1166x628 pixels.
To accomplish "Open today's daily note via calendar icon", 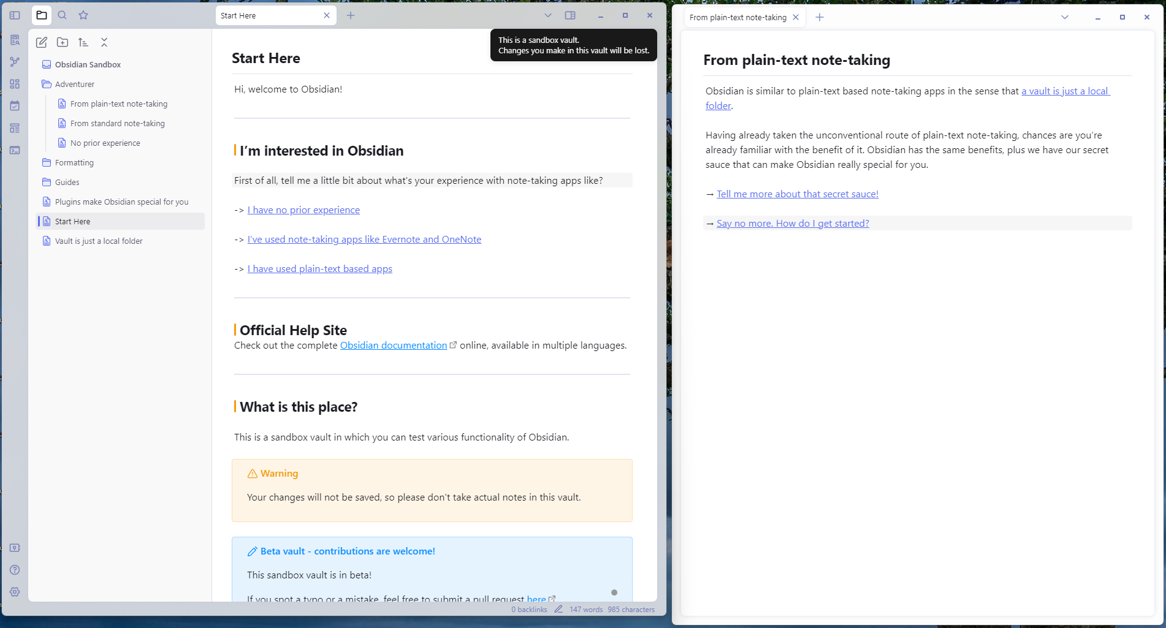I will tap(15, 105).
